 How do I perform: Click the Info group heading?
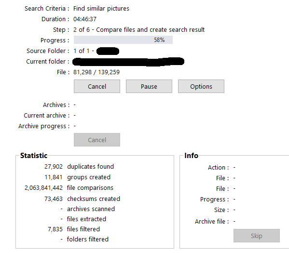192,156
